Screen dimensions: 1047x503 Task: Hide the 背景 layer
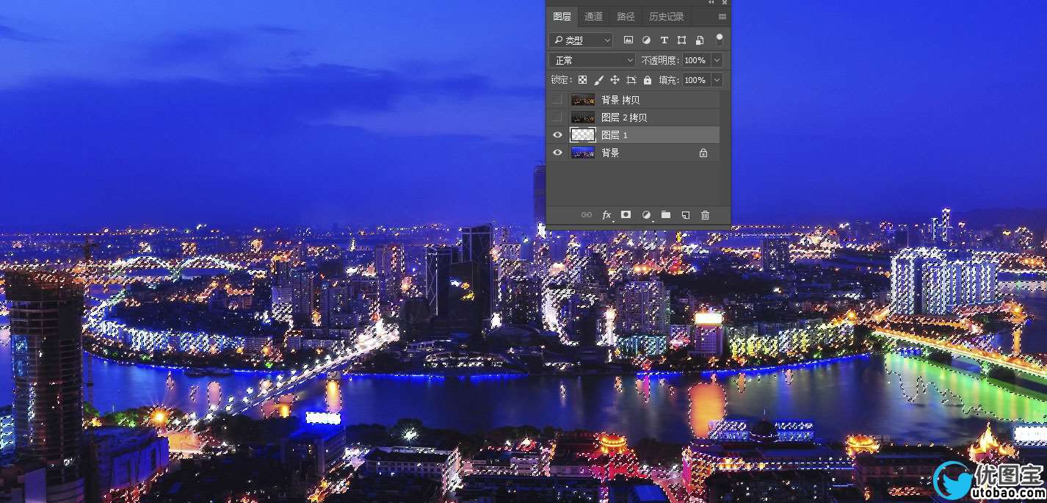pos(557,152)
